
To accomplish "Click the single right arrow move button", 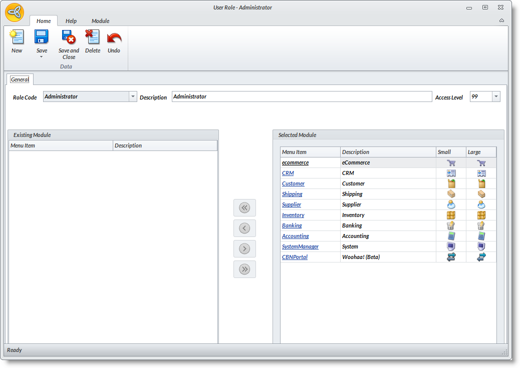I will (244, 248).
